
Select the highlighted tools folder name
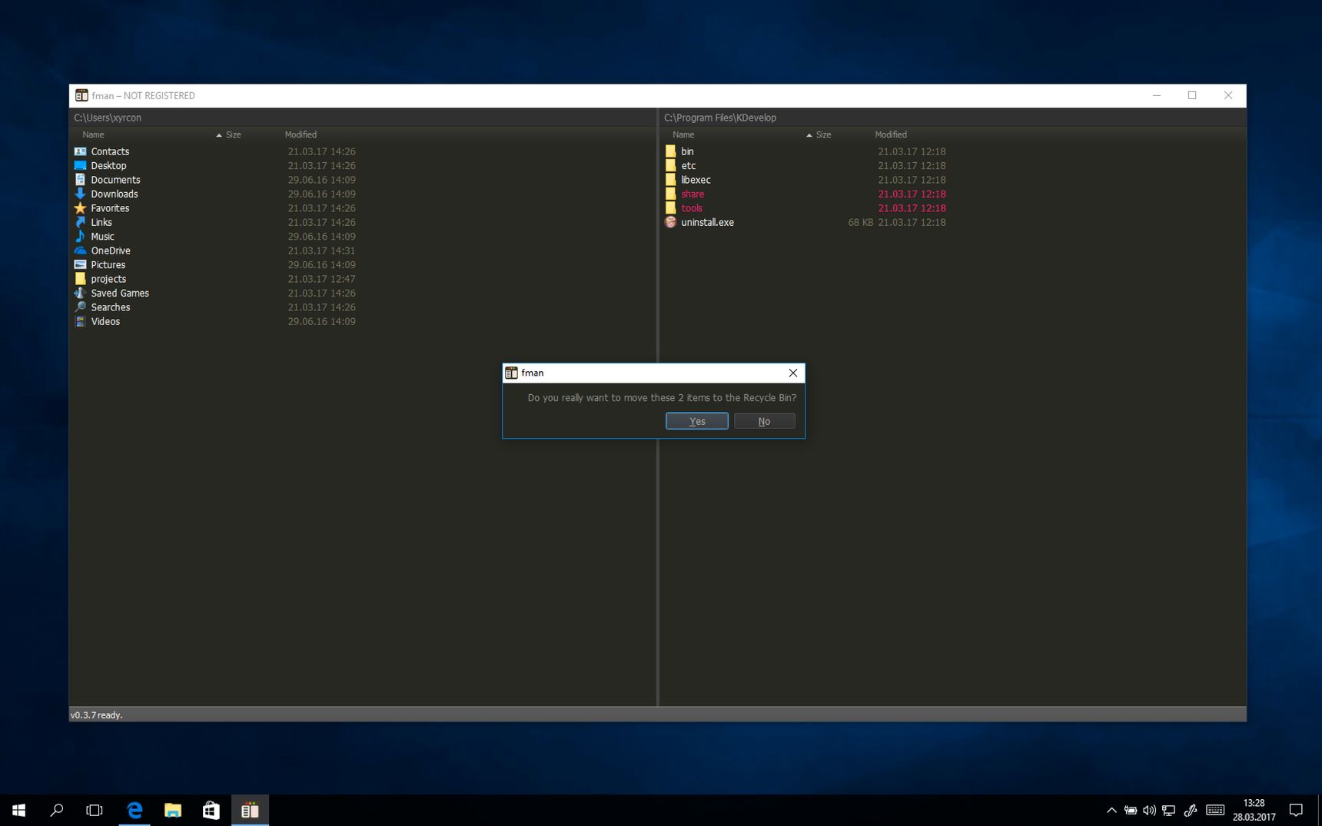[x=692, y=208]
